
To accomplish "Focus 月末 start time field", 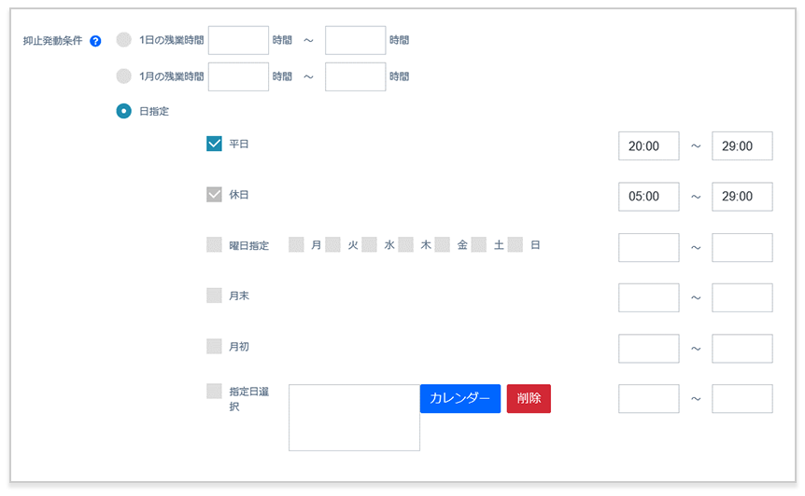I will click(x=649, y=297).
